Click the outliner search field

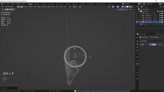click(152, 7)
